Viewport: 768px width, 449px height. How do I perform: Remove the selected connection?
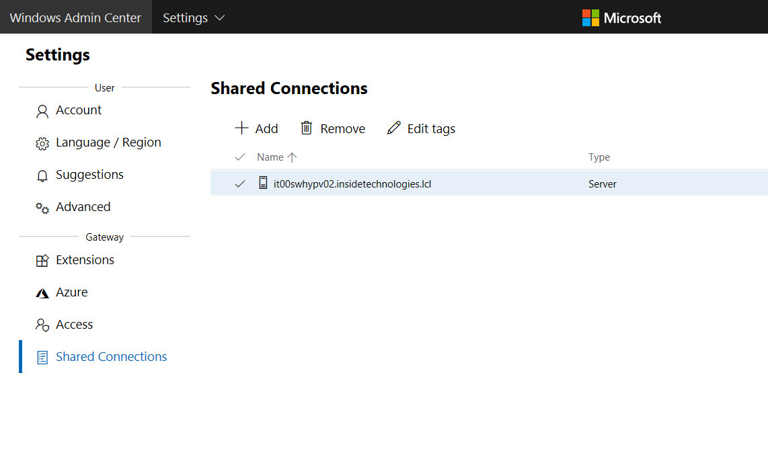333,128
